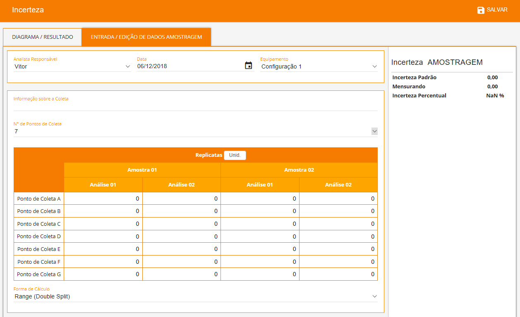Edit Ponto de Coleta C, Amostra 02 Análise 01
The width and height of the screenshot is (520, 317).
click(260, 224)
